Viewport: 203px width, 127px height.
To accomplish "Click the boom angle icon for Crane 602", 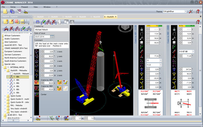I will pos(174,56).
